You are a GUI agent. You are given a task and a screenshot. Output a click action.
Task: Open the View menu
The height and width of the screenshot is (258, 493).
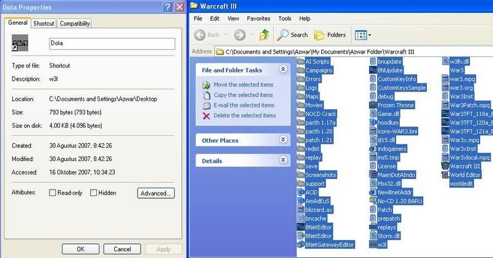point(233,19)
